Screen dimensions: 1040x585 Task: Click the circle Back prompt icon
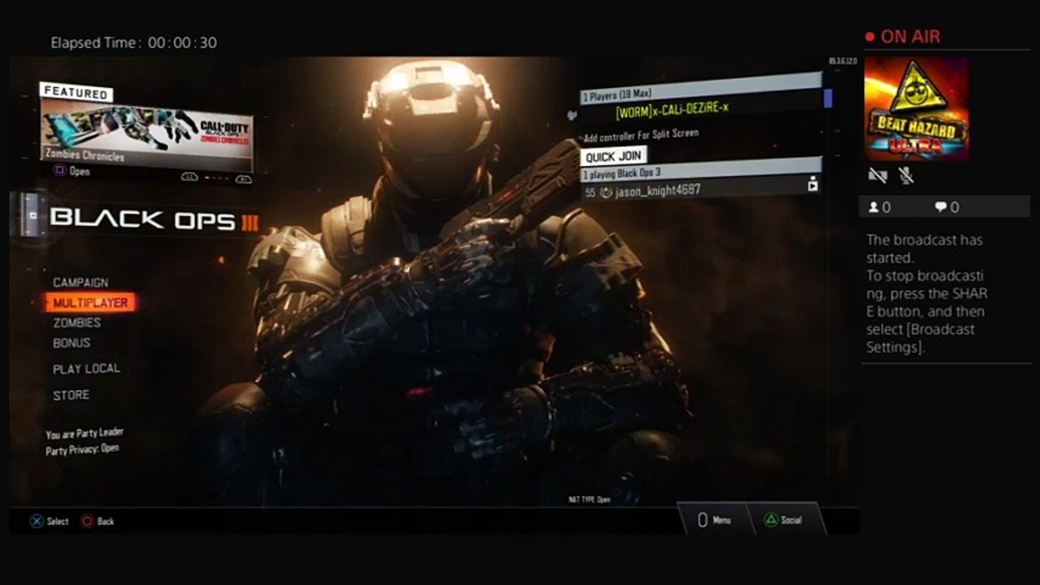point(87,522)
